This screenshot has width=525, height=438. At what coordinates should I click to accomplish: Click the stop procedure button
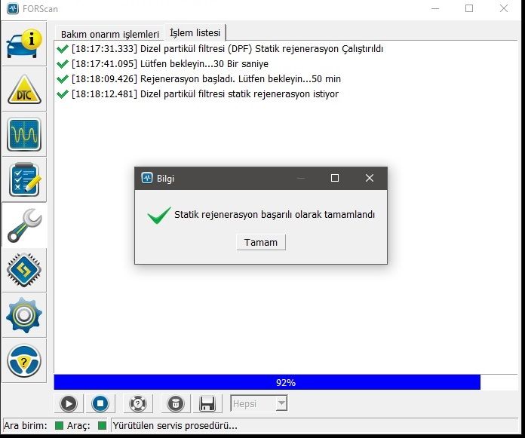click(100, 403)
